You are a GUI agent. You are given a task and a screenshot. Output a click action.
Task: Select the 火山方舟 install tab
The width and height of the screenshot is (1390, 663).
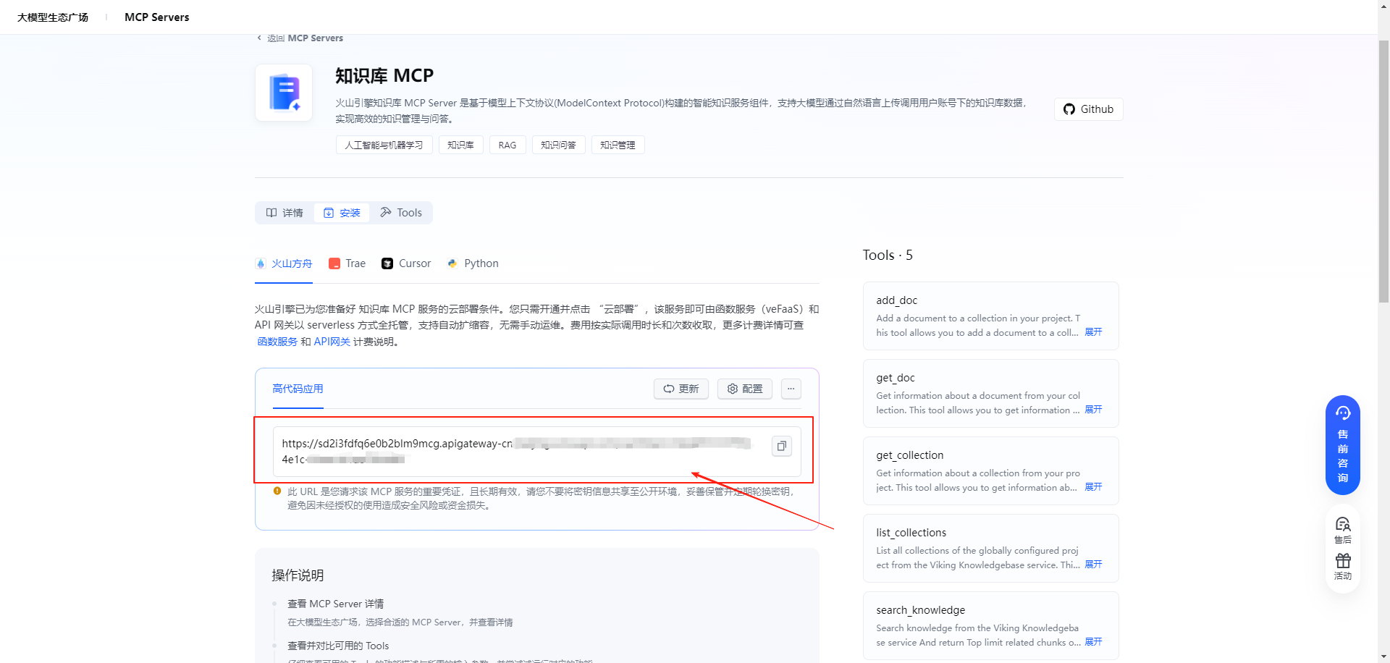pos(284,263)
